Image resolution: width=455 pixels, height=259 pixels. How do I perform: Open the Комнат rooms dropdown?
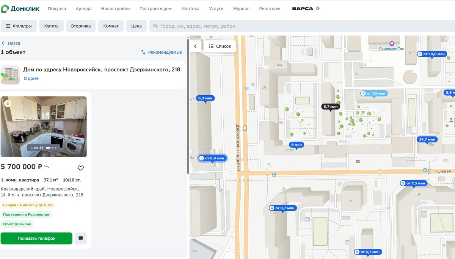tap(111, 26)
